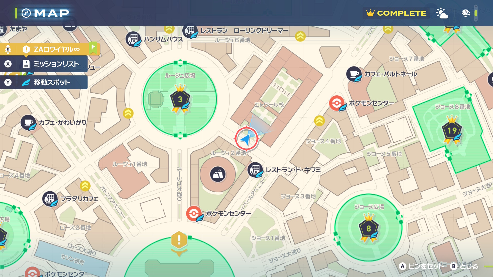The image size is (493, 277).
Task: Select battle zone 3 badge in Rouge Plaza
Action: 180,99
